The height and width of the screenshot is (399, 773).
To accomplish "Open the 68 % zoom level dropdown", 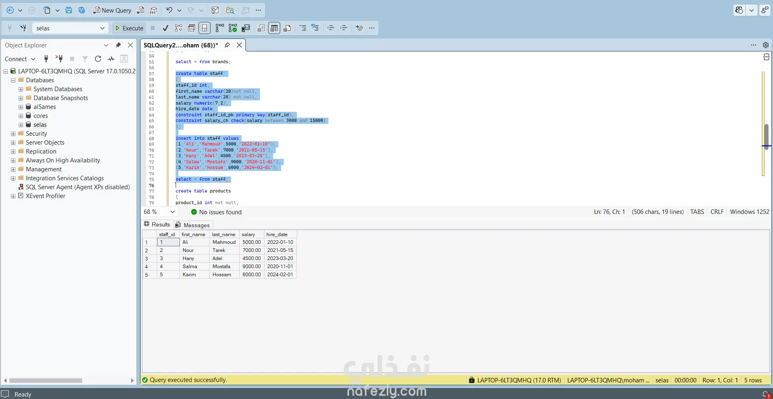I will point(172,212).
